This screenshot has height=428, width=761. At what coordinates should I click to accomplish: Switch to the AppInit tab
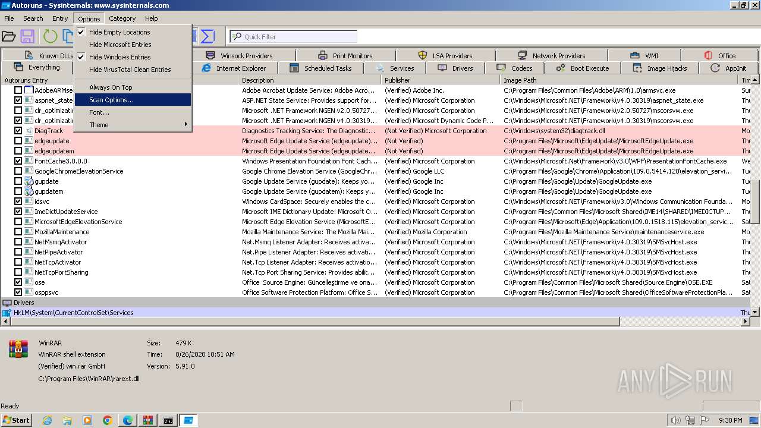(728, 68)
